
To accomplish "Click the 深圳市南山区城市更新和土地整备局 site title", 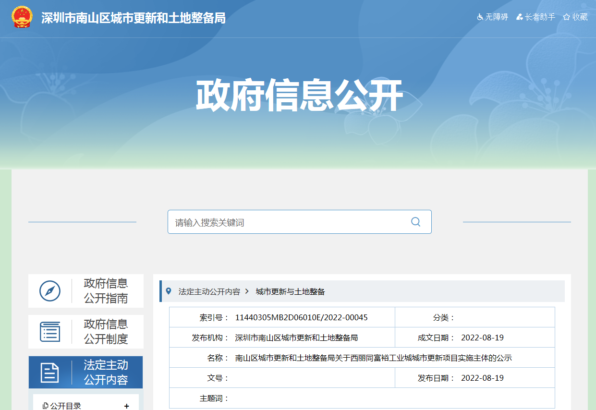I will (x=134, y=18).
